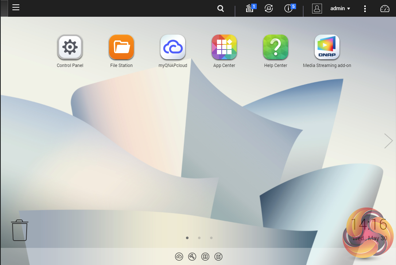This screenshot has height=265, width=396.
Task: Click the book manual icon in bottom bar
Action: pyautogui.click(x=205, y=257)
